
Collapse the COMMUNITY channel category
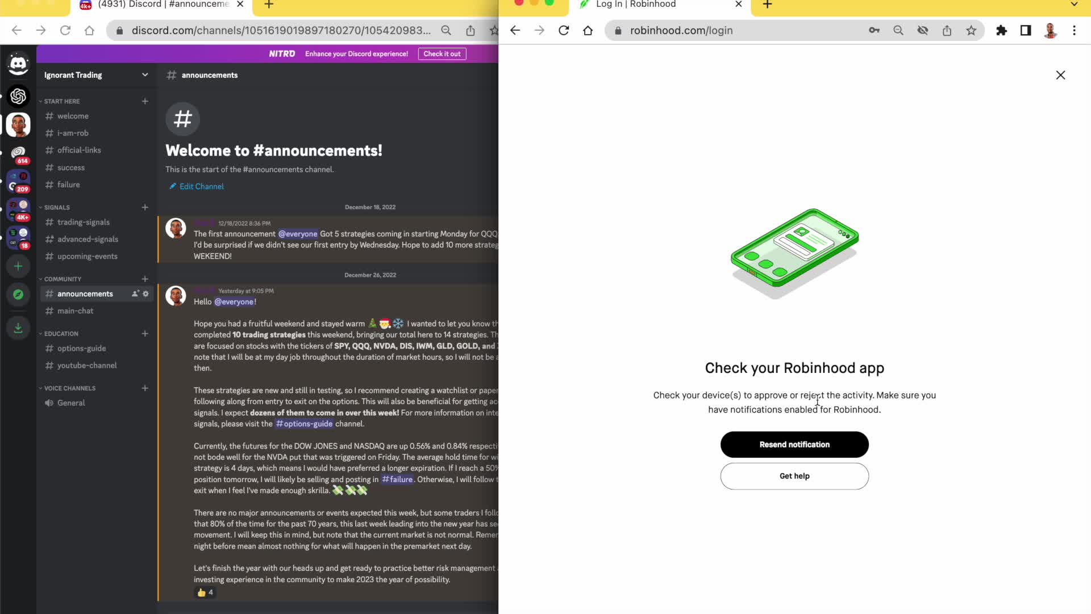[x=63, y=279]
